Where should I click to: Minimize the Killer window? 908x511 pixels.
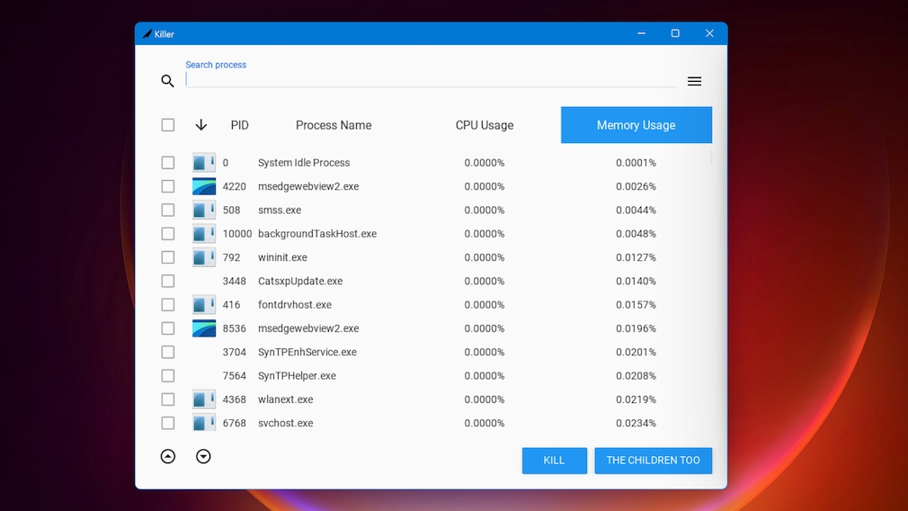642,33
